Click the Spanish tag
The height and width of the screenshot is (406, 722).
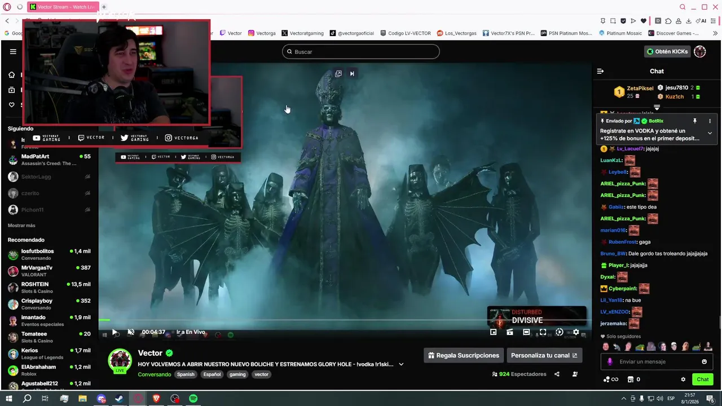(186, 374)
